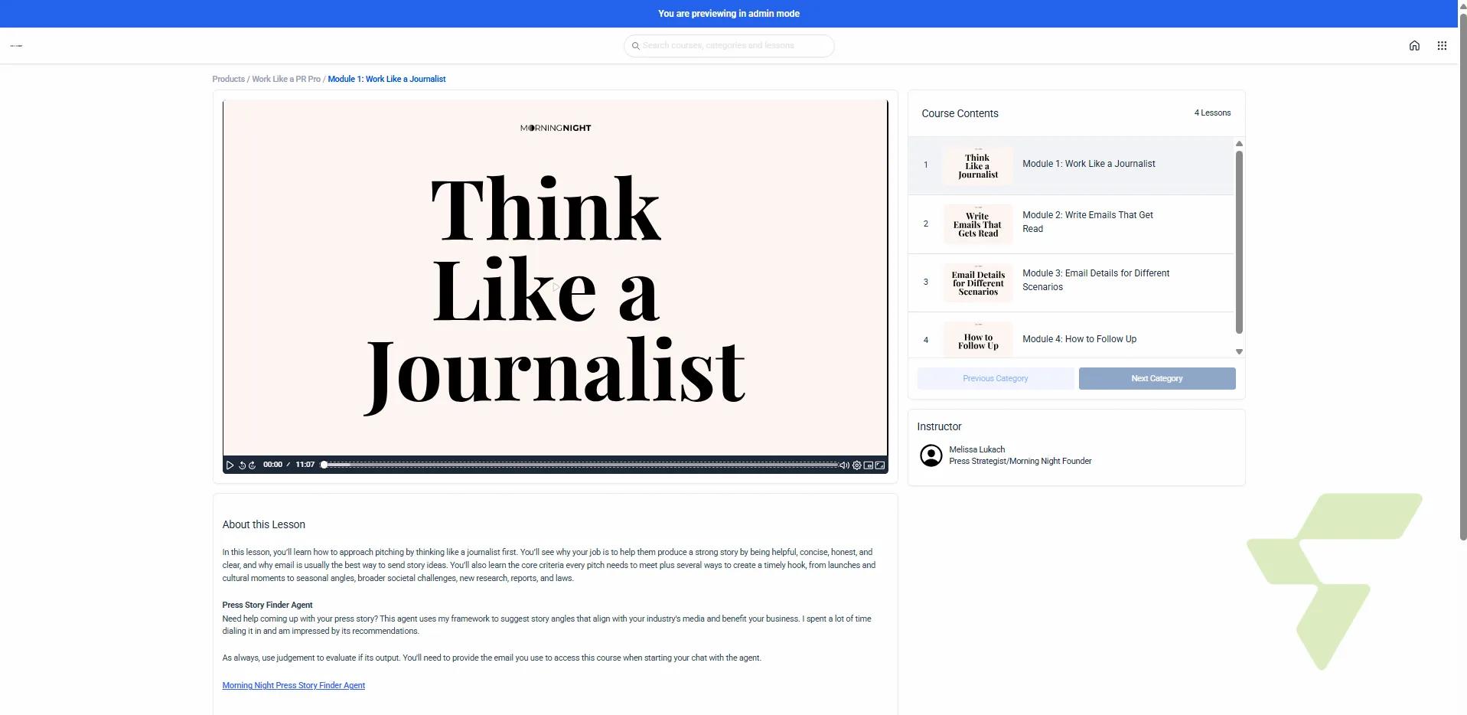1467x715 pixels.
Task: Open Module 4: How to Follow Up
Action: 1071,335
